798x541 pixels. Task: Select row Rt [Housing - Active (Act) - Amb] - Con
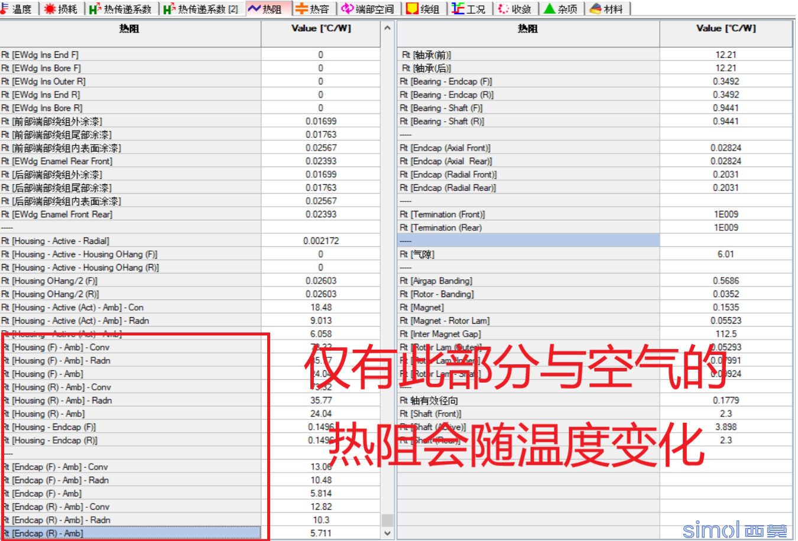pyautogui.click(x=130, y=308)
